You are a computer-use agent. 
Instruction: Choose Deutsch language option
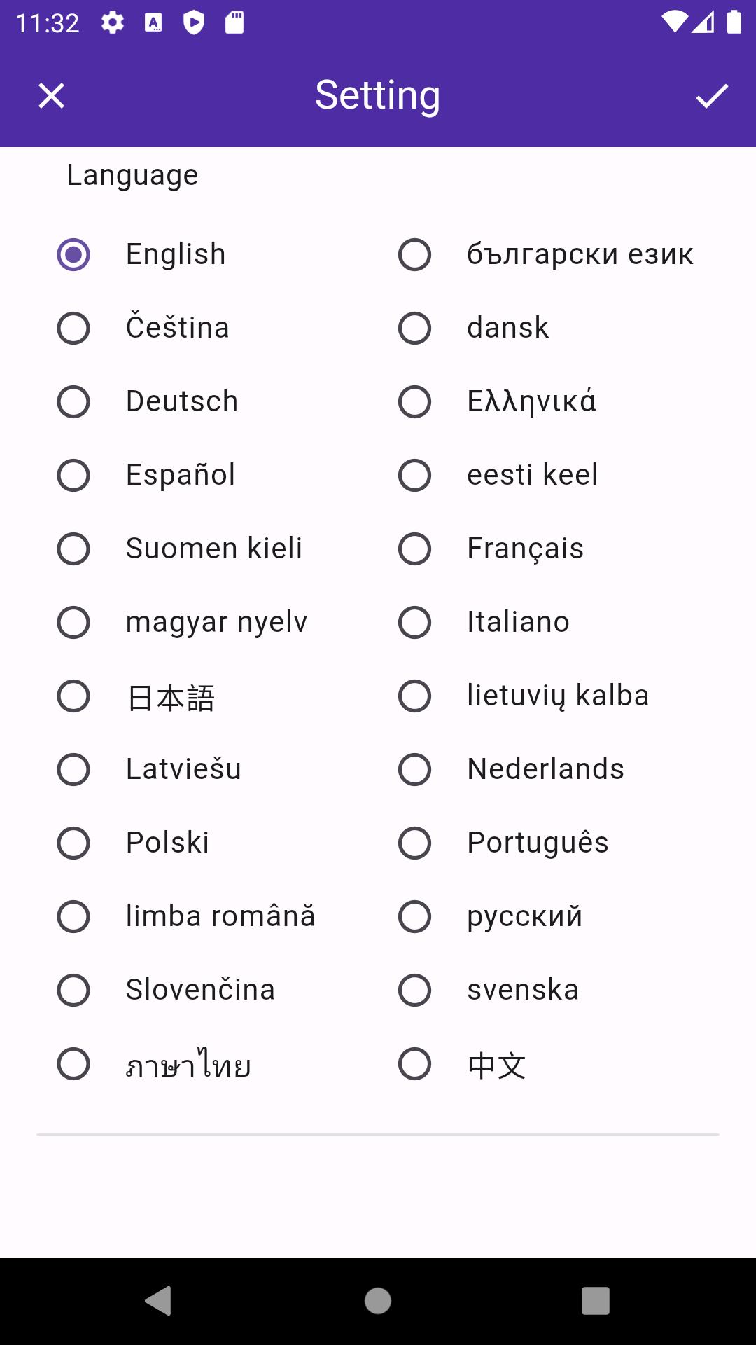73,401
